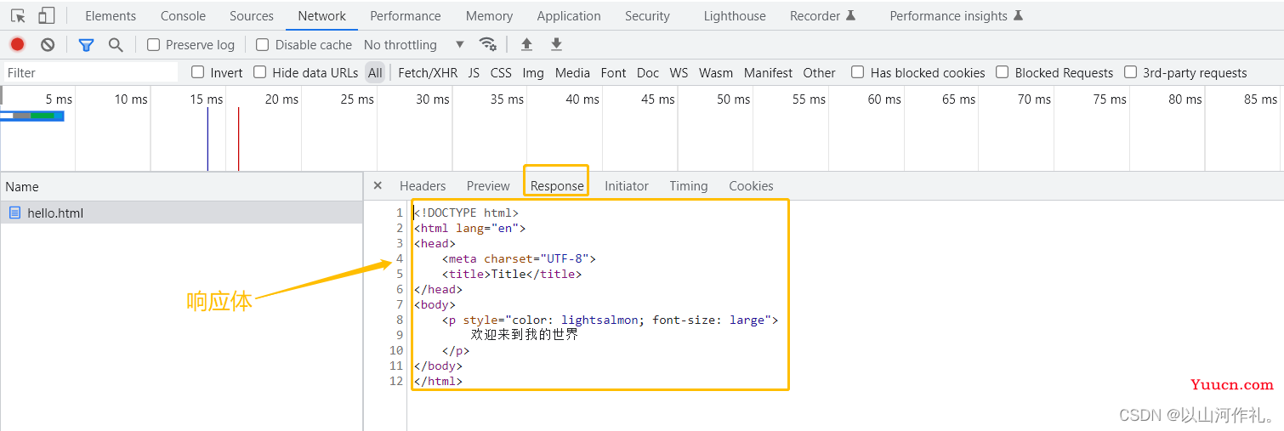Check Has blocked cookies option

[858, 72]
